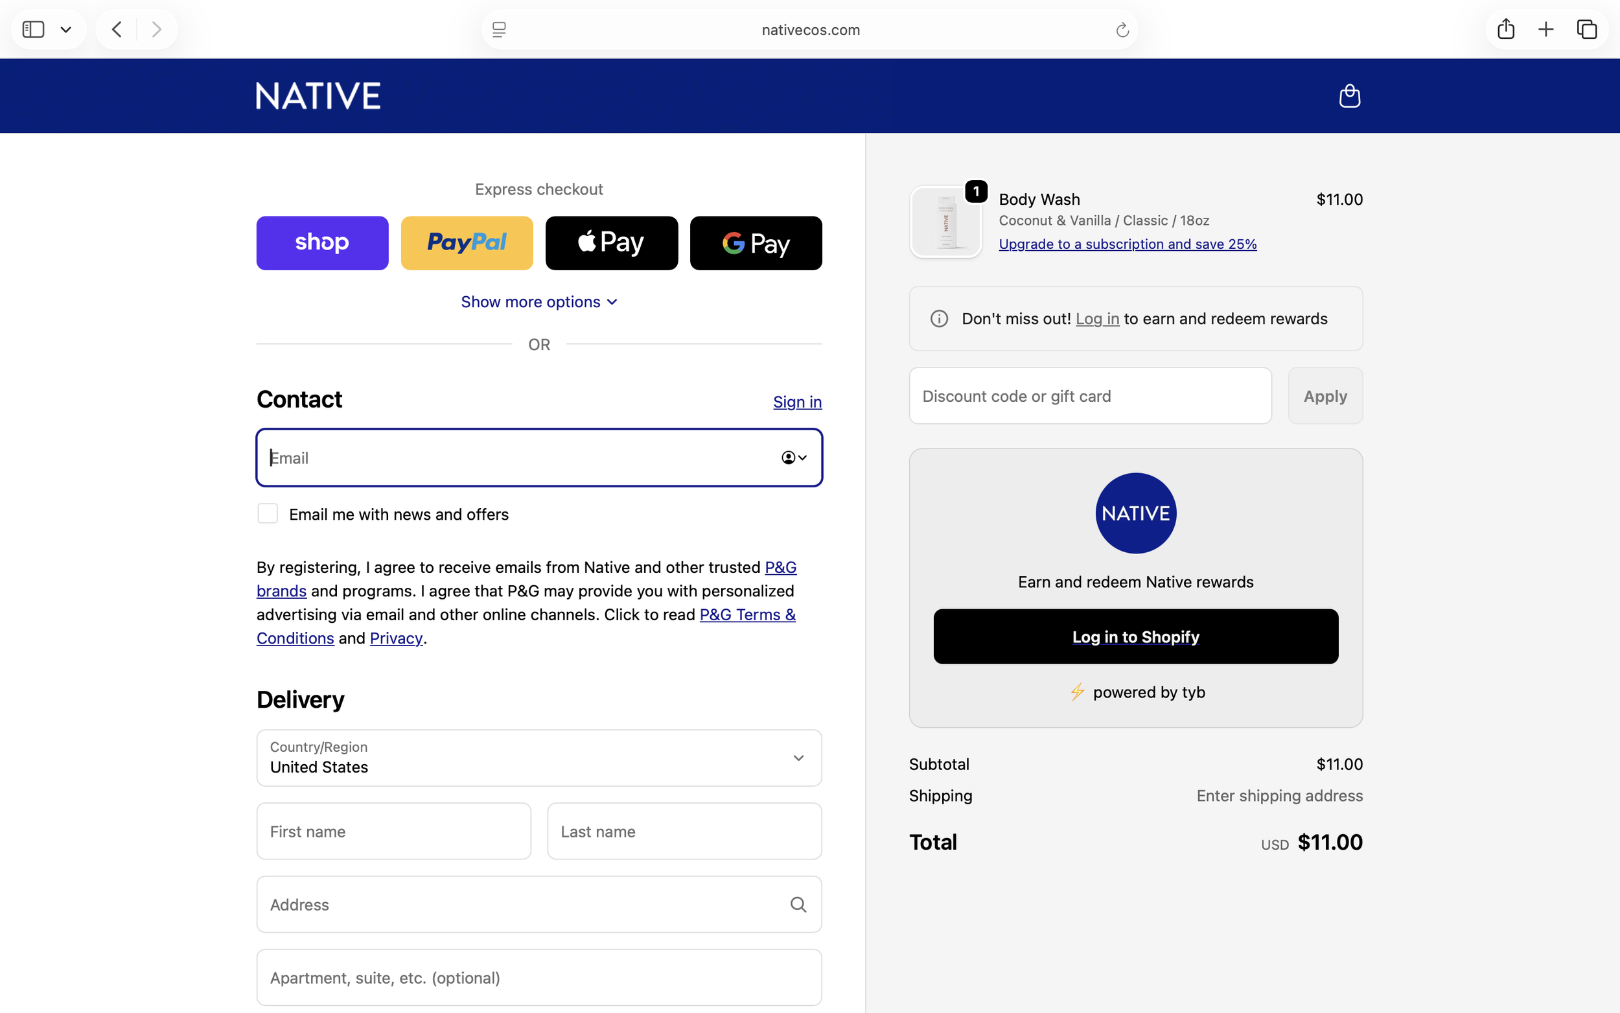Viewport: 1620px width, 1013px height.
Task: Open the email autofill contact dropdown
Action: [x=794, y=458]
